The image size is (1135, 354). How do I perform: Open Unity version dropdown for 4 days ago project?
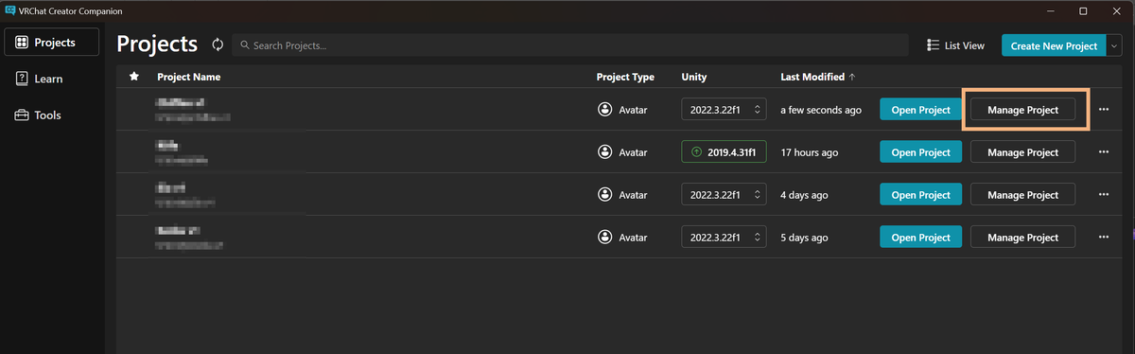tap(724, 195)
